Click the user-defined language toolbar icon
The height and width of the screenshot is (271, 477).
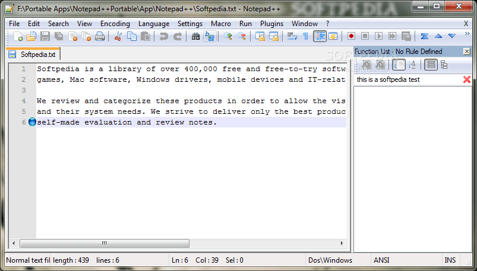pos(333,36)
